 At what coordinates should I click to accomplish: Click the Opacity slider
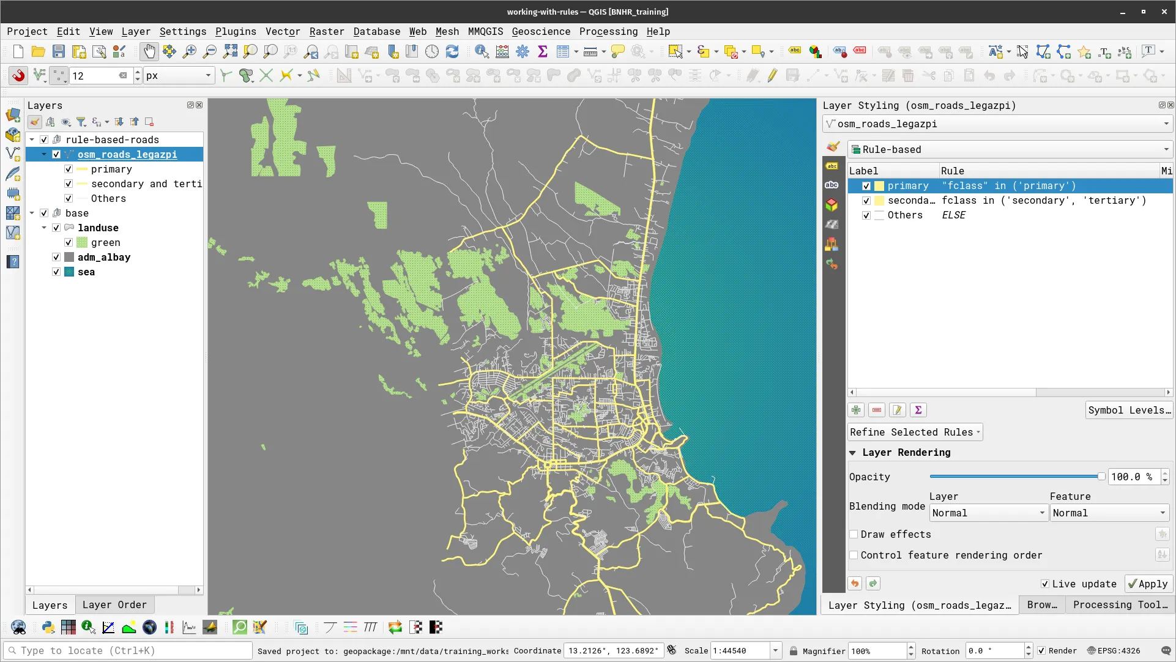[x=1016, y=477]
